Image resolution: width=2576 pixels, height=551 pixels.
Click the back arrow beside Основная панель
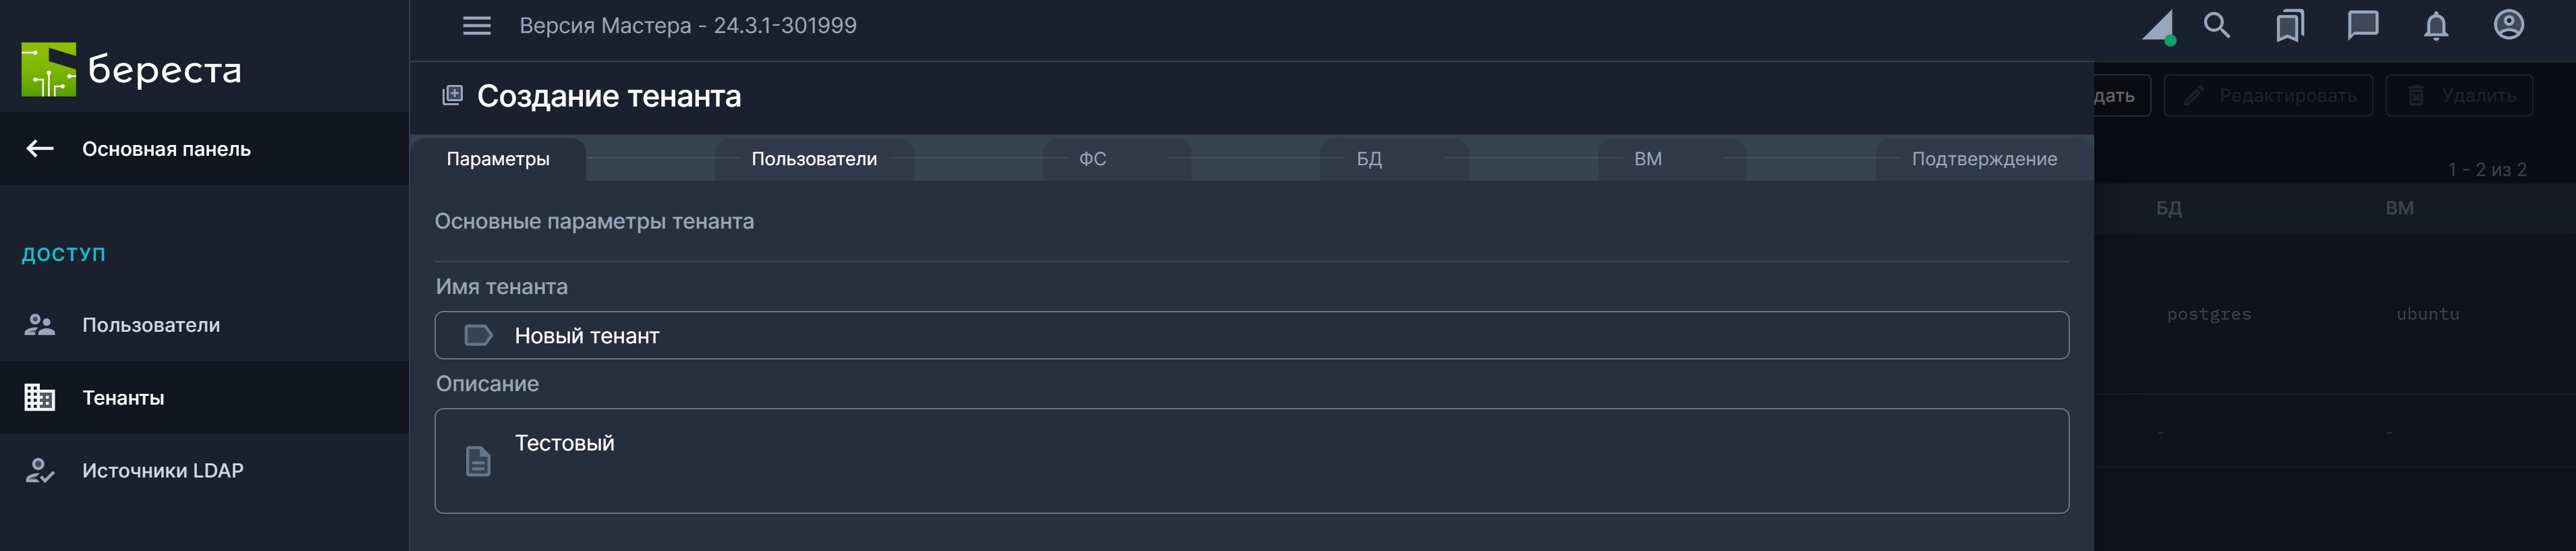[40, 149]
